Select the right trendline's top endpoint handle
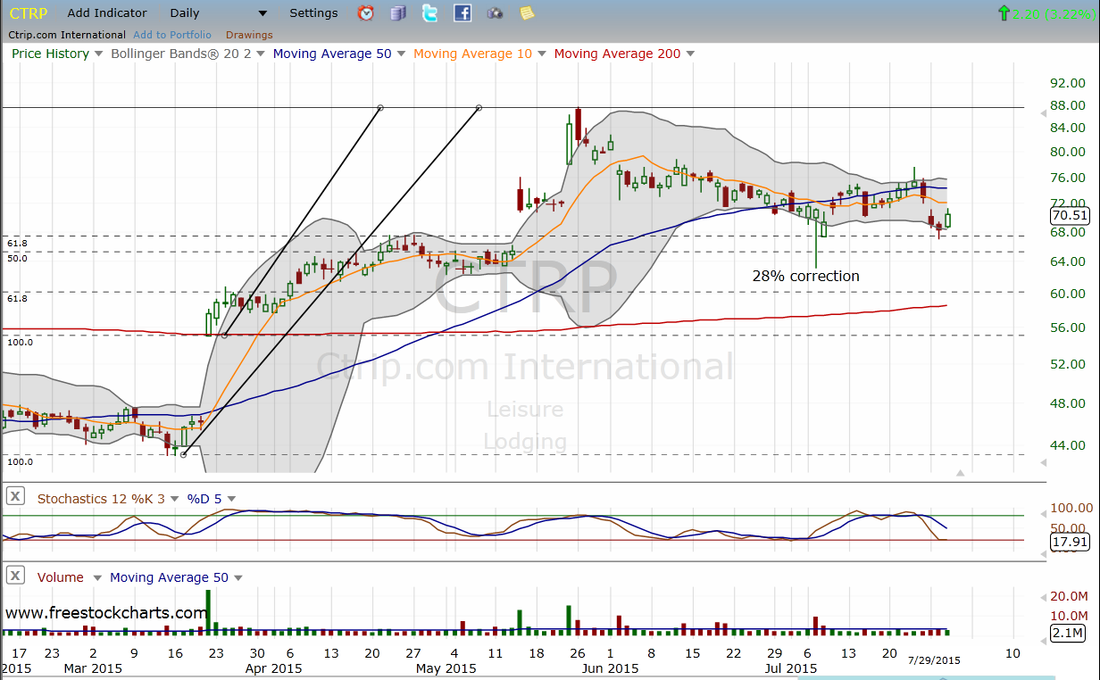The image size is (1100, 680). pos(479,108)
